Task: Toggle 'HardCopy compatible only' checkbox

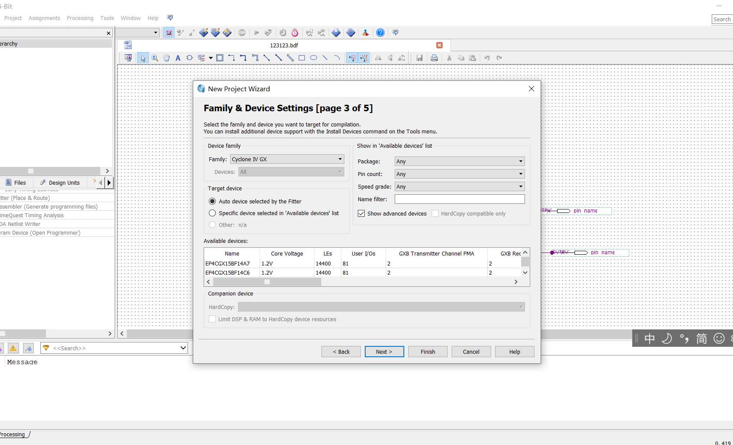Action: 469,213
